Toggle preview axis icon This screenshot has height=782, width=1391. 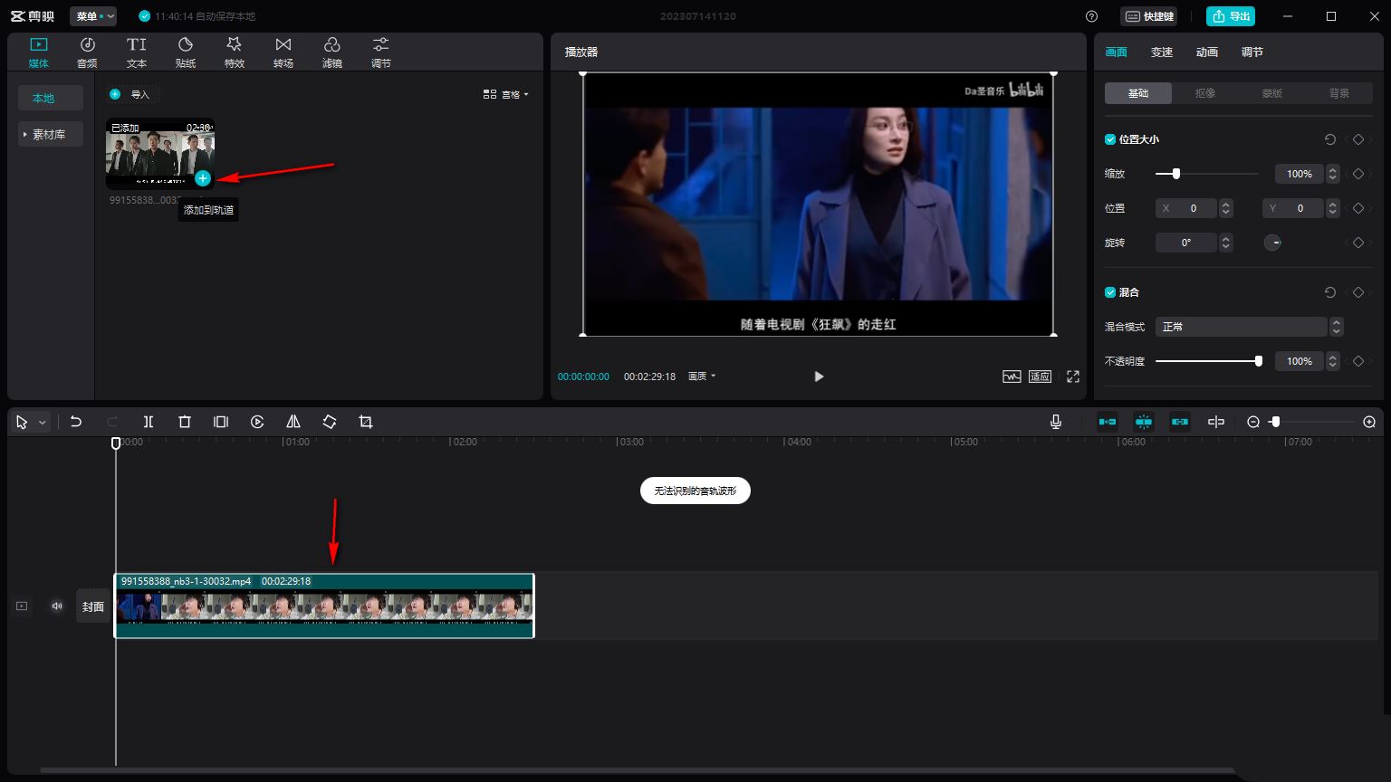click(x=1216, y=422)
